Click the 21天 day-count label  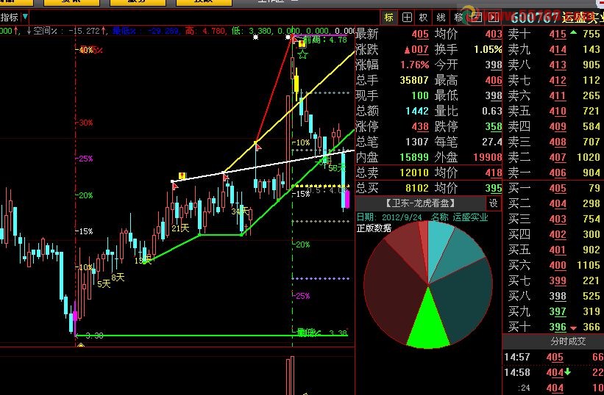pyautogui.click(x=180, y=228)
